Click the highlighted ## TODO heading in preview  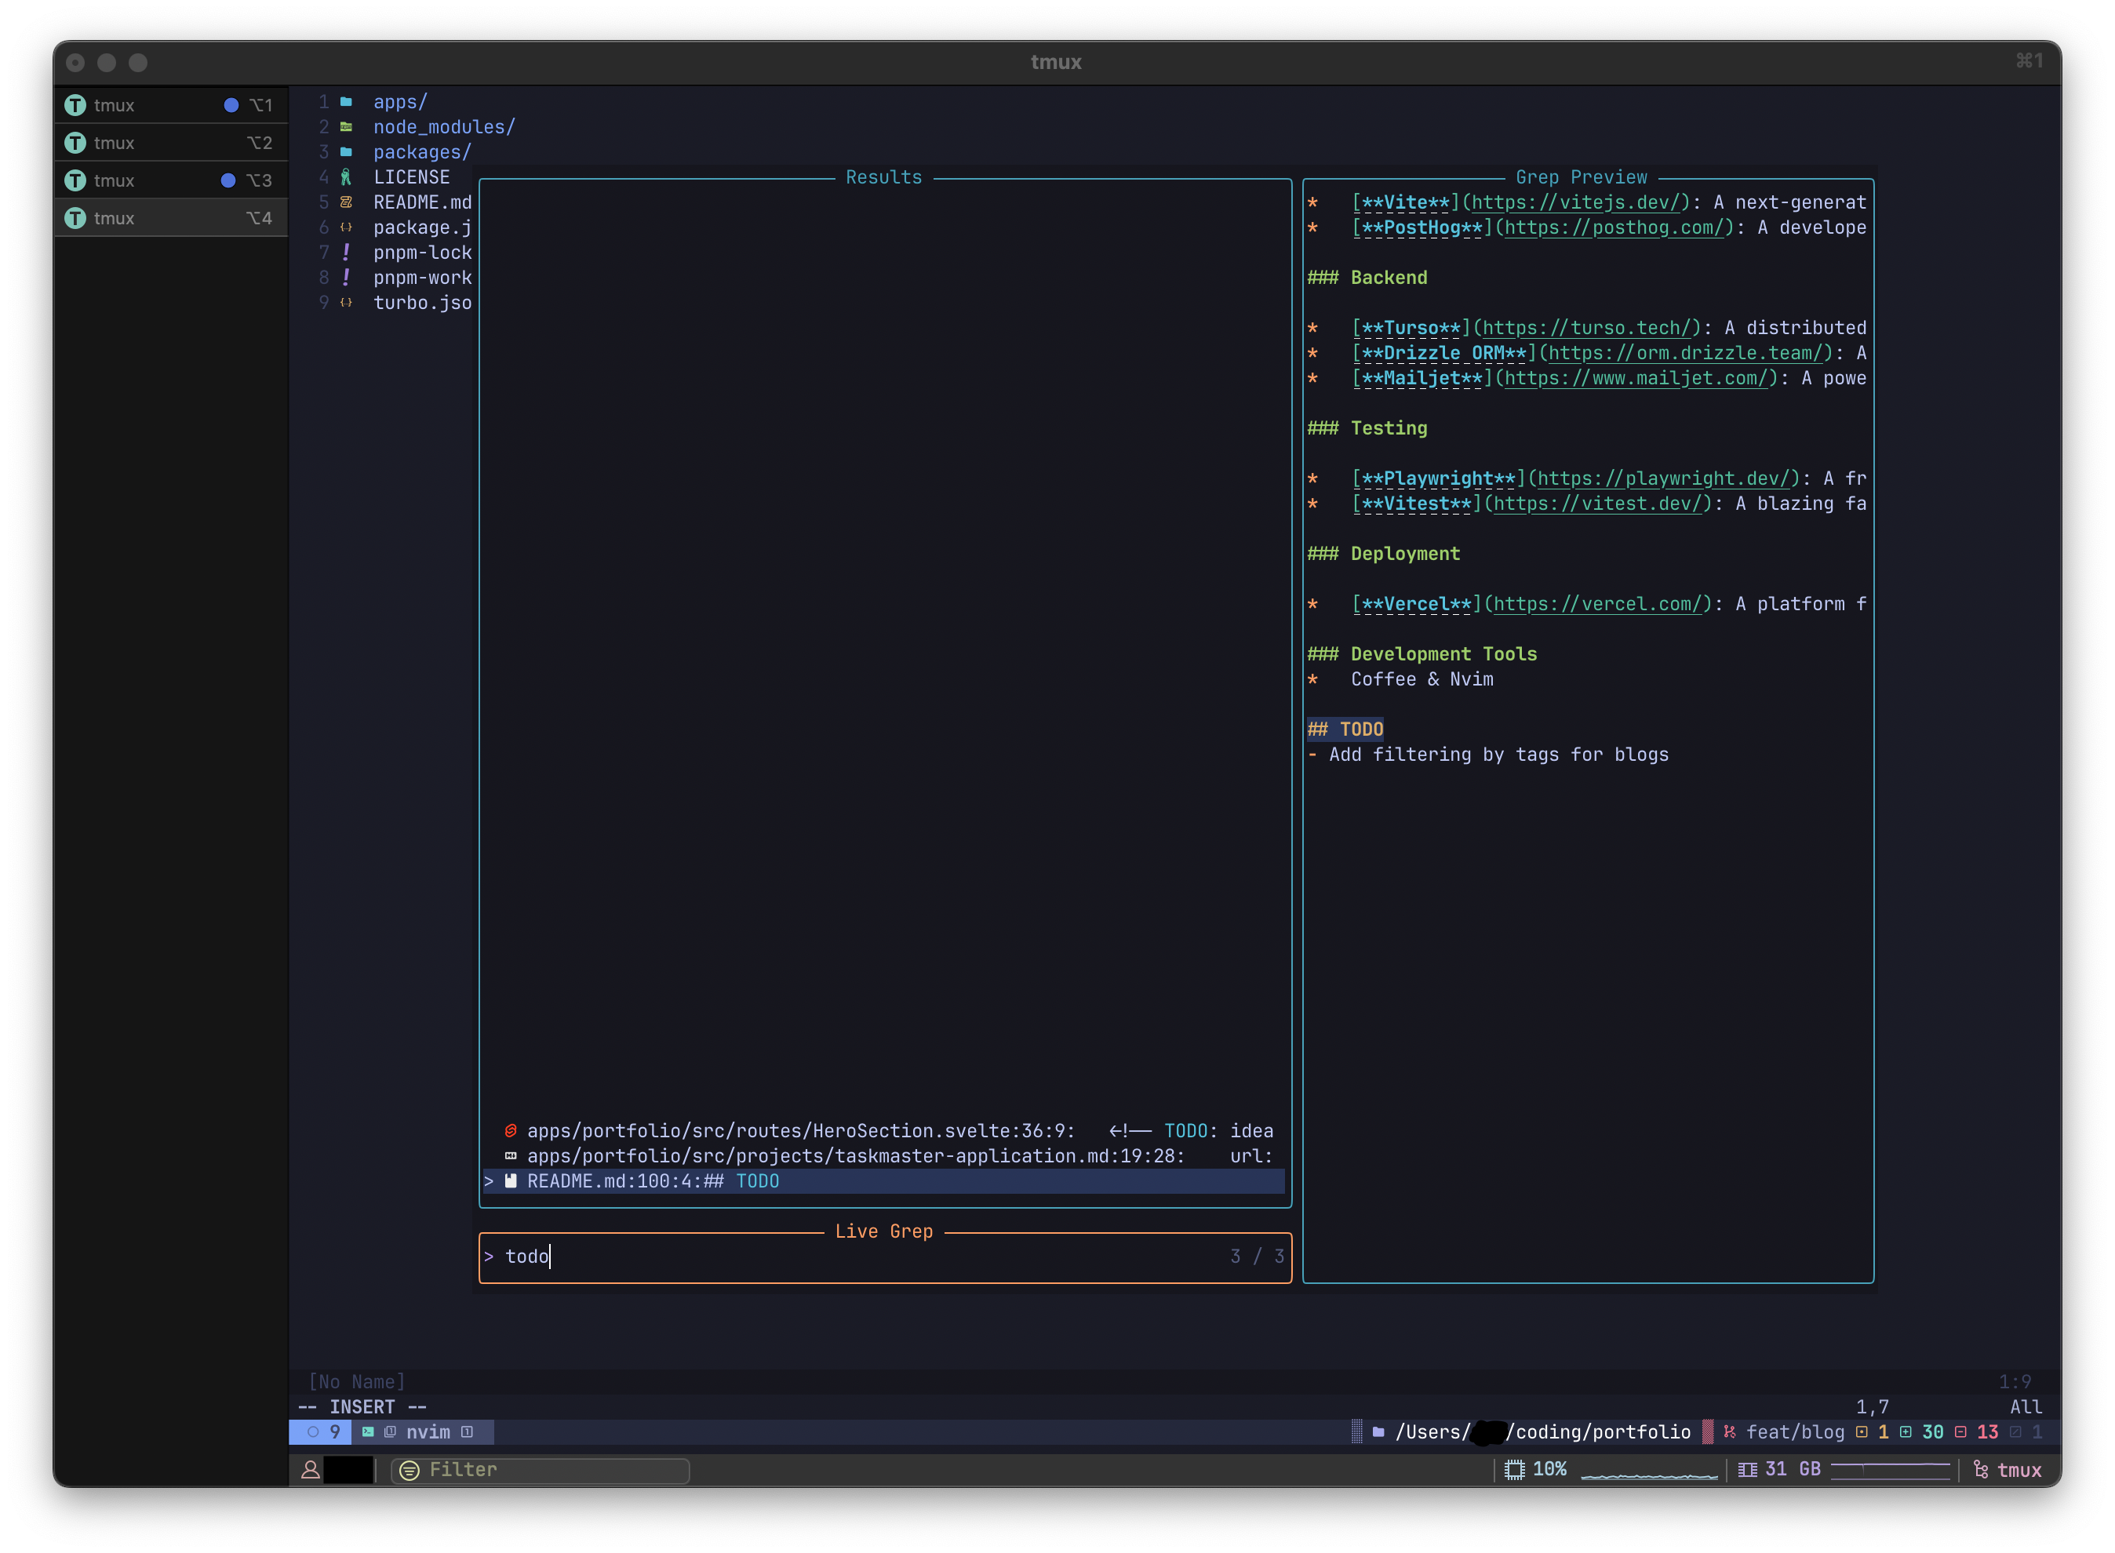1345,729
